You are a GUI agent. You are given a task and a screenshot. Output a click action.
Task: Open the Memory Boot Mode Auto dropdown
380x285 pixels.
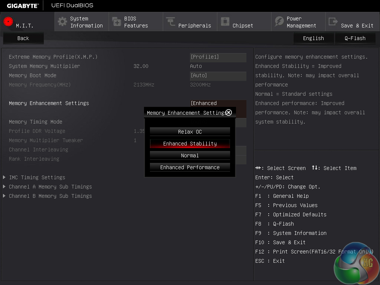[218, 76]
